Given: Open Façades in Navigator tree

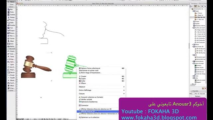Looking at the screenshot, I should tap(196, 24).
